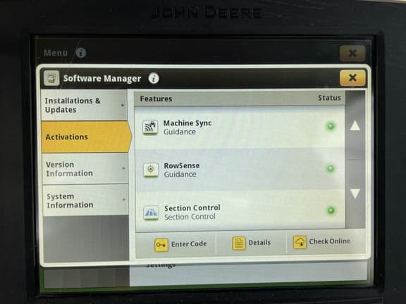Click Section Control green status indicator
This screenshot has width=406, height=304.
coord(331,210)
